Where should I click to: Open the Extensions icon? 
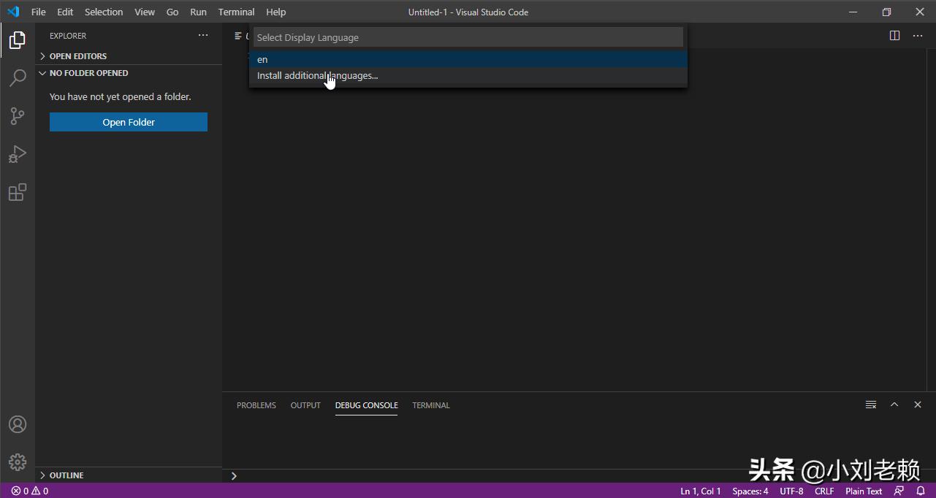[x=17, y=192]
